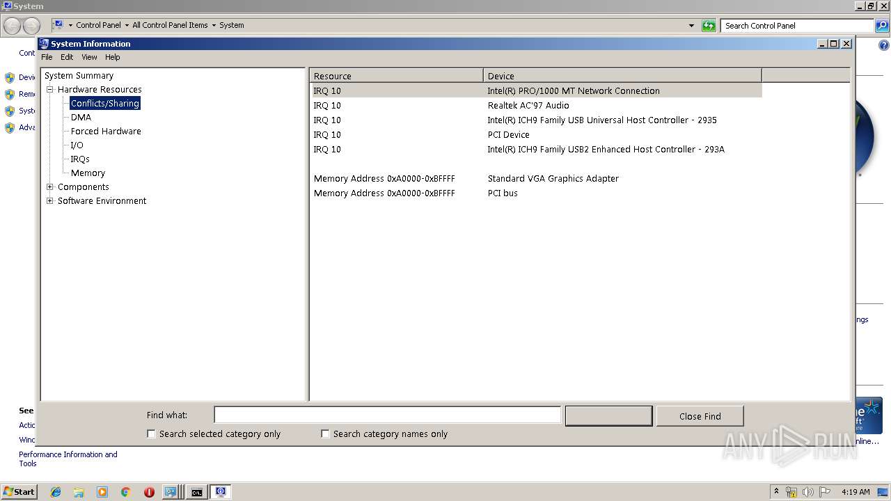Image resolution: width=891 pixels, height=501 pixels.
Task: Click the Close Find button
Action: [700, 415]
